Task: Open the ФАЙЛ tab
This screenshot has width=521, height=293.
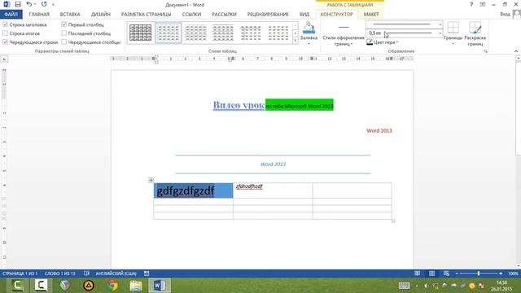Action: (11, 15)
